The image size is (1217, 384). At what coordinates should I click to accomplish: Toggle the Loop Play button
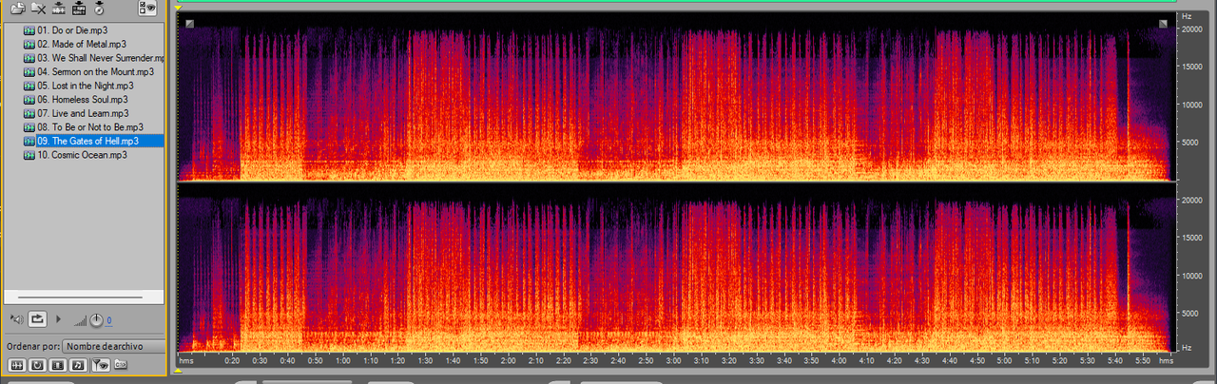pyautogui.click(x=37, y=319)
